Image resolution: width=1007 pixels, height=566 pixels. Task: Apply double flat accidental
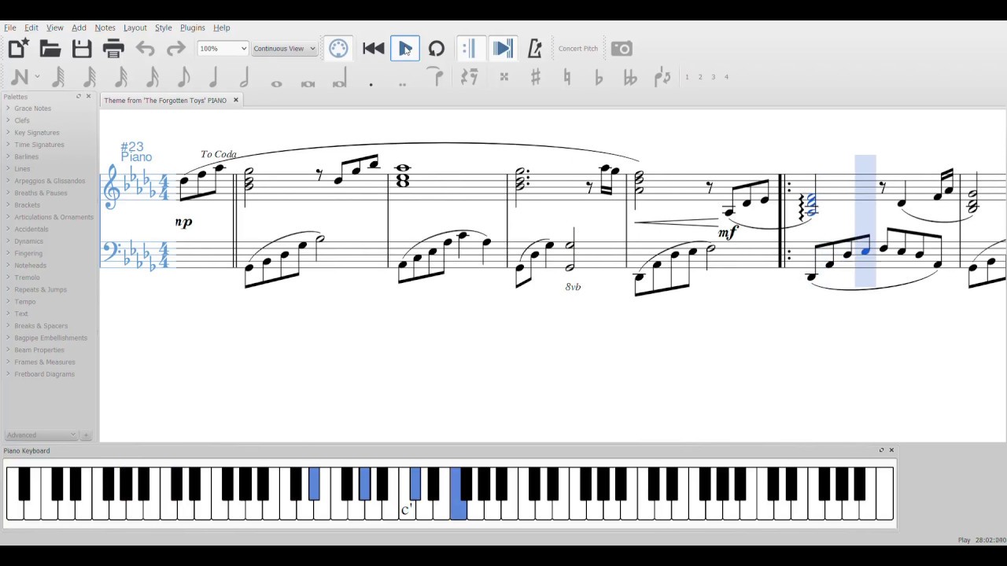click(x=630, y=77)
